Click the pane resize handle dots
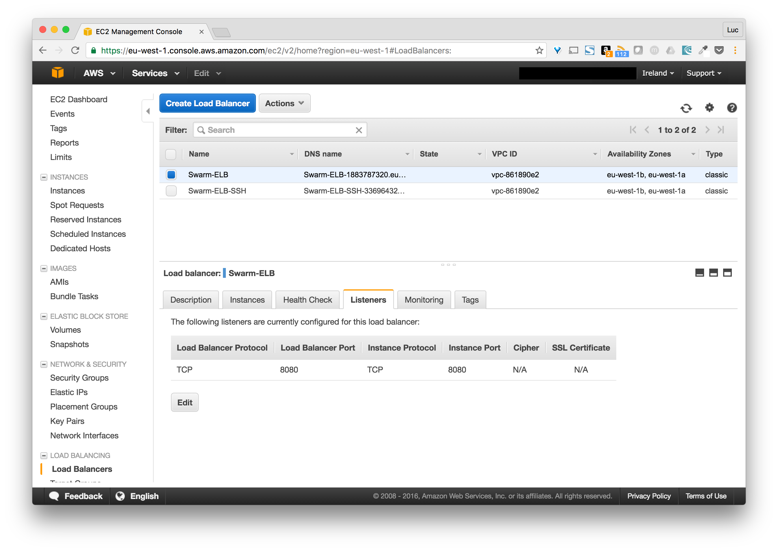The width and height of the screenshot is (778, 551). tap(448, 264)
